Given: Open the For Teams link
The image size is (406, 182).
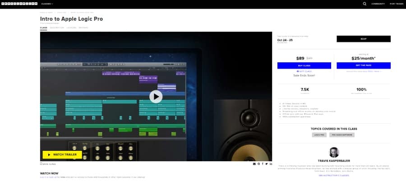Looking at the screenshot, I should [396, 4].
